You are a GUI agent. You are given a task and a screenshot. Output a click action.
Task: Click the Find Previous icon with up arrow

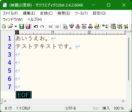point(78,26)
